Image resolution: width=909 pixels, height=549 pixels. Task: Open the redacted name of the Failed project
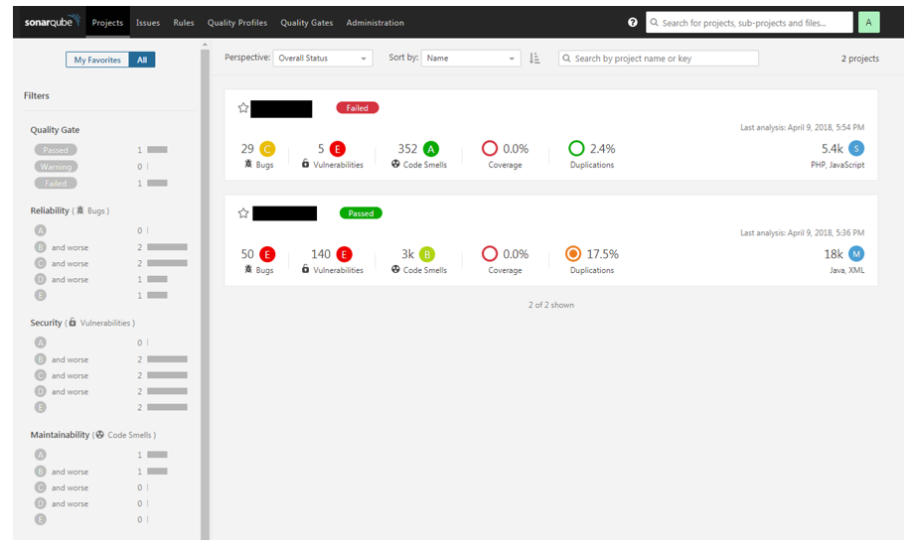(281, 109)
